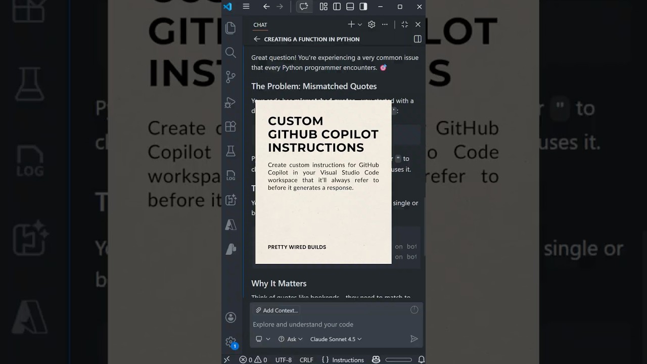Open the session target monitor dropdown

pyautogui.click(x=262, y=339)
